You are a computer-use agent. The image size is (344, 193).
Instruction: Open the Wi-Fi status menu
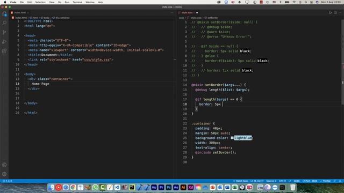click(x=294, y=2)
